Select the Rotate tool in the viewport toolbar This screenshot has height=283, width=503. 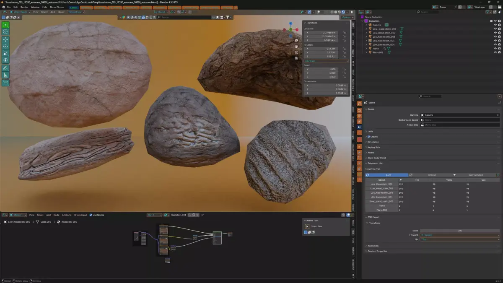6,47
